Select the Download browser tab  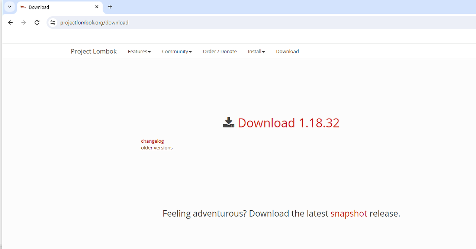tap(60, 7)
